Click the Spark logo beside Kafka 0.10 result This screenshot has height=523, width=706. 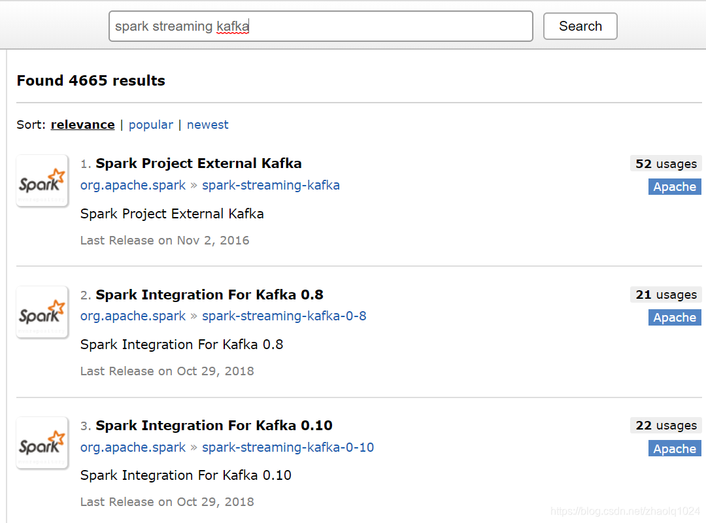[x=42, y=443]
